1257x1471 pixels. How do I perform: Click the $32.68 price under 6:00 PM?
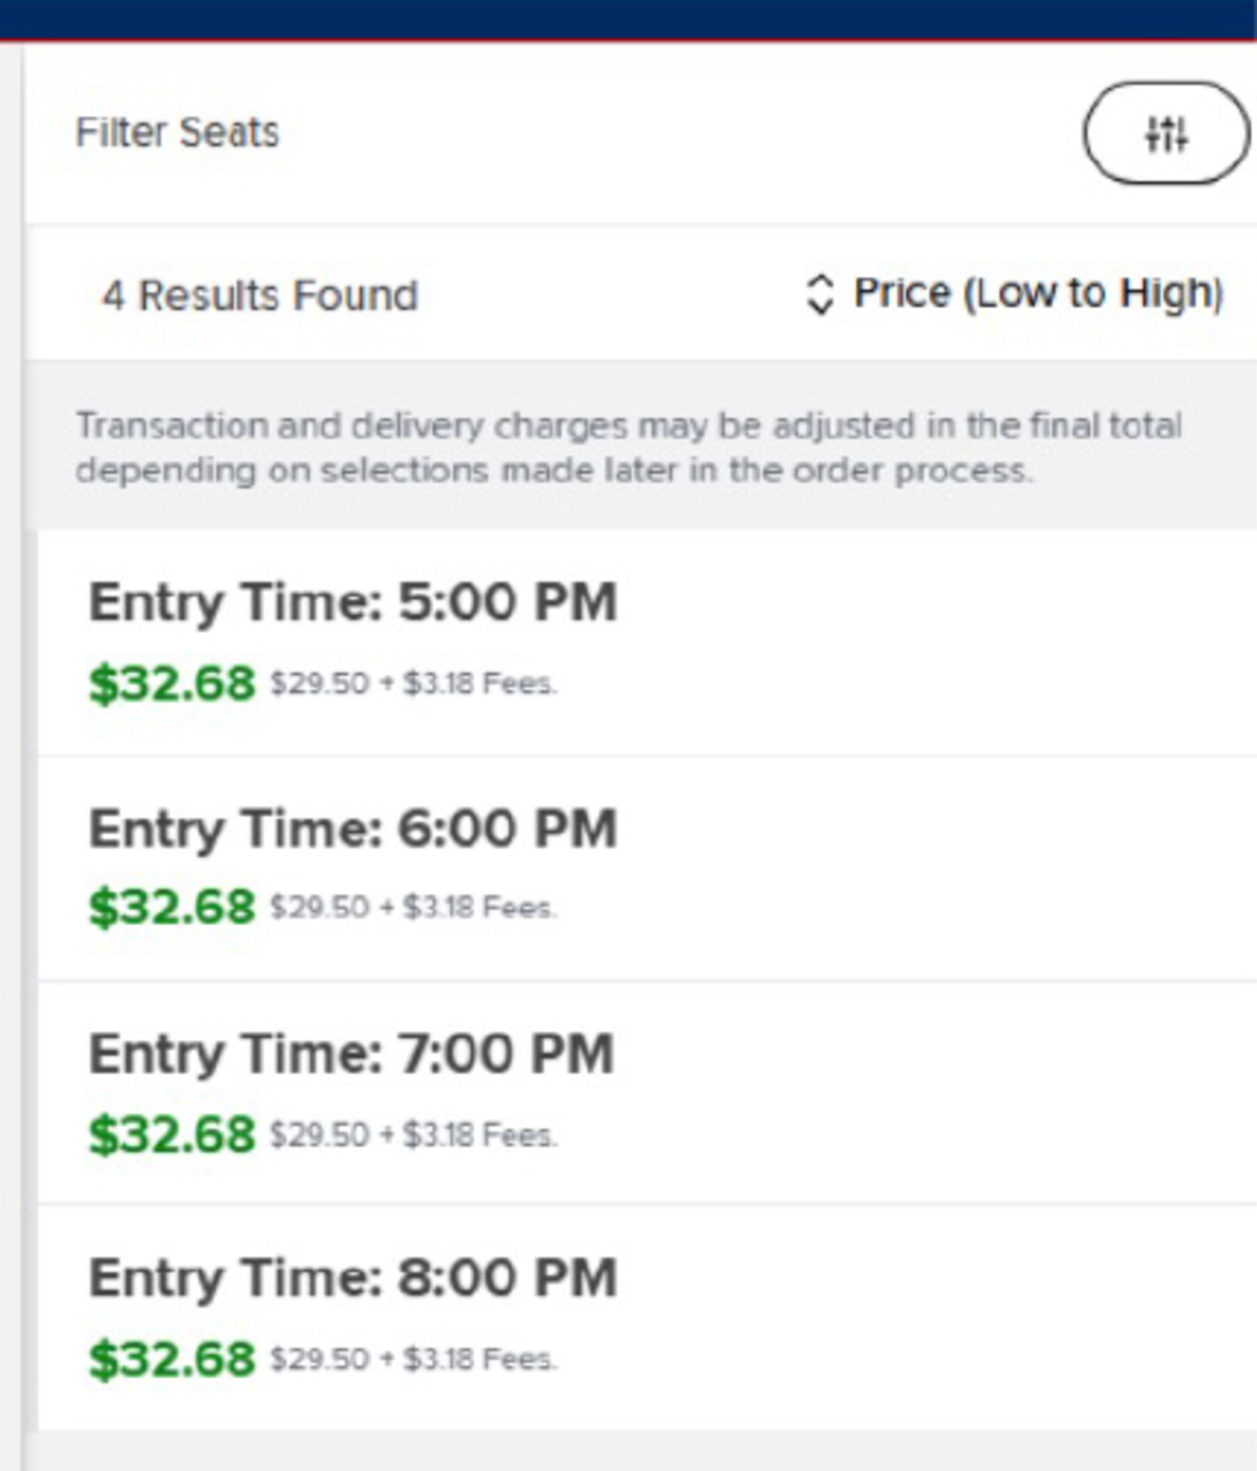pos(171,907)
